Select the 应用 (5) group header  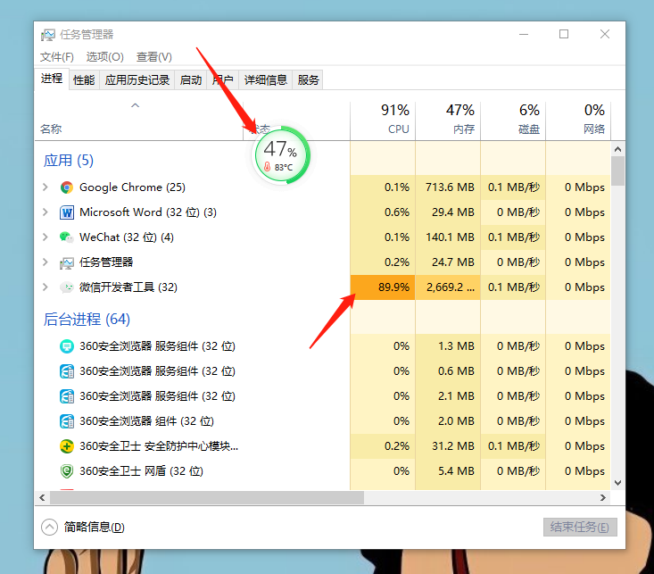pyautogui.click(x=69, y=161)
